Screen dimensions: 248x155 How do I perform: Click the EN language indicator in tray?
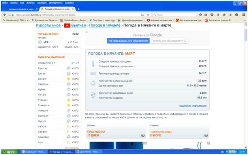coord(222,152)
